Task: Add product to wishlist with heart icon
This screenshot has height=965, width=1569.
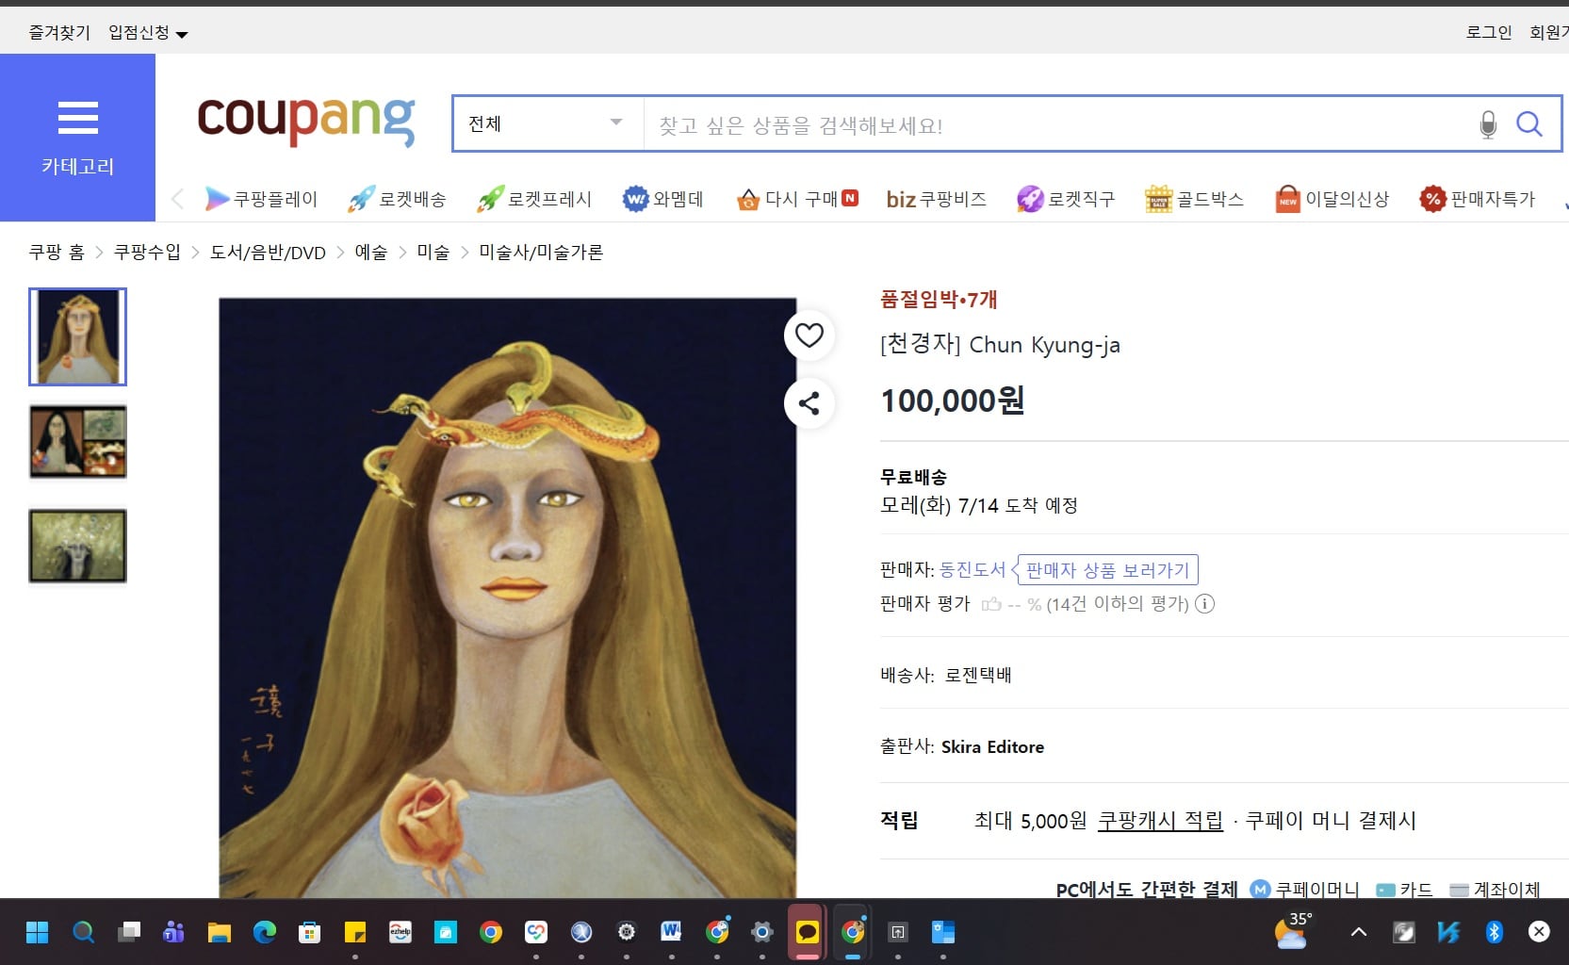Action: (809, 335)
